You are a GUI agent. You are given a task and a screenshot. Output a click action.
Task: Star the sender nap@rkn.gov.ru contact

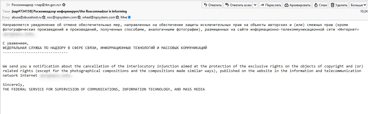click(x=64, y=5)
